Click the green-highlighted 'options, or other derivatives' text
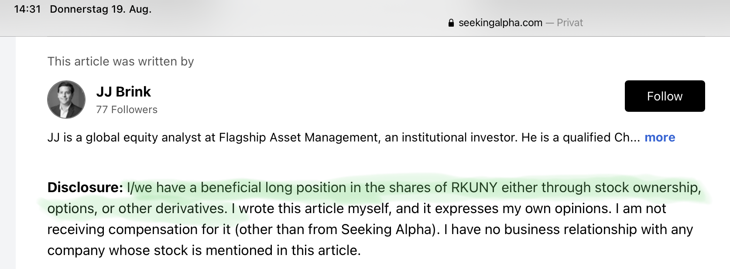730x269 pixels. [x=137, y=208]
